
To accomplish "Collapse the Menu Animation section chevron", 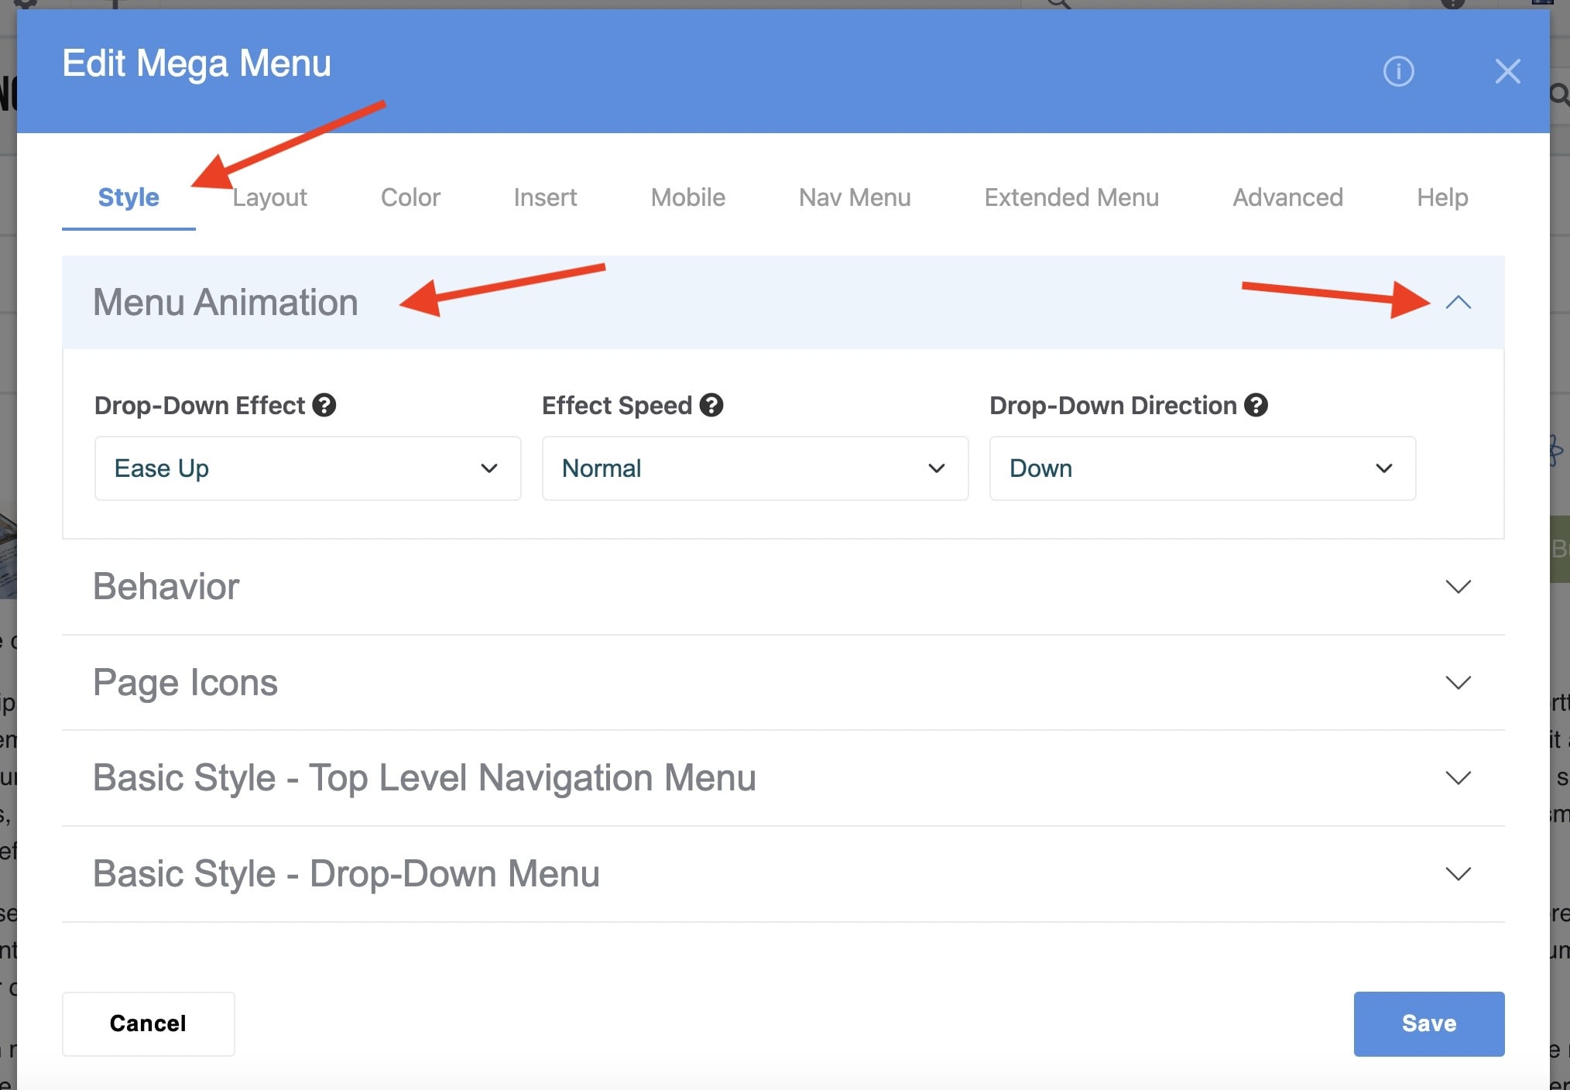I will click(x=1458, y=303).
